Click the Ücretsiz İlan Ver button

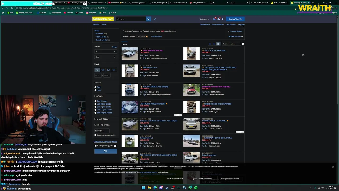pos(235,19)
